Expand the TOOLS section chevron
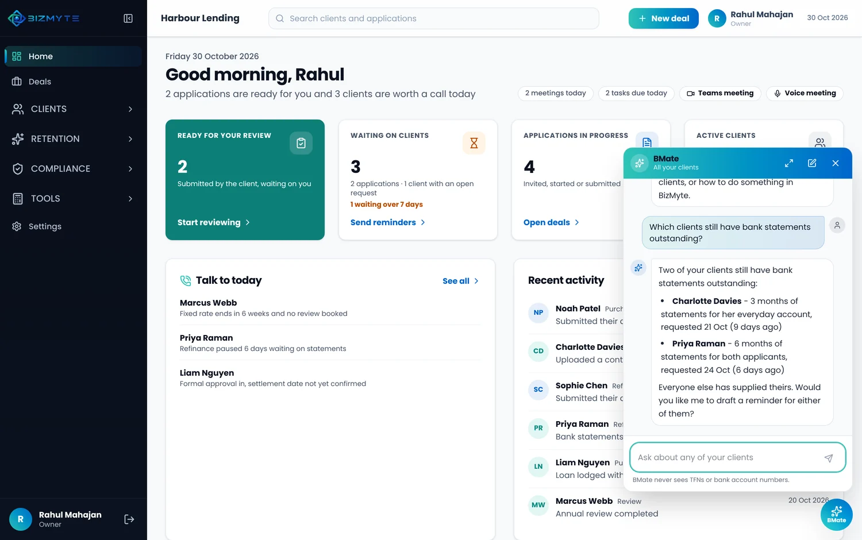This screenshot has width=862, height=540. tap(130, 199)
